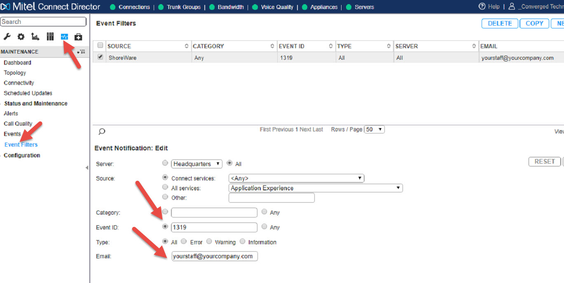
Task: Open the bars Diagnostics icon
Action: (50, 37)
